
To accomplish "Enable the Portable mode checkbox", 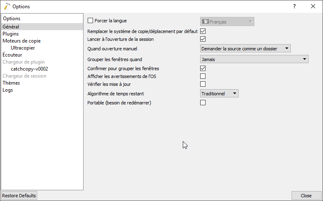I will click(x=203, y=103).
